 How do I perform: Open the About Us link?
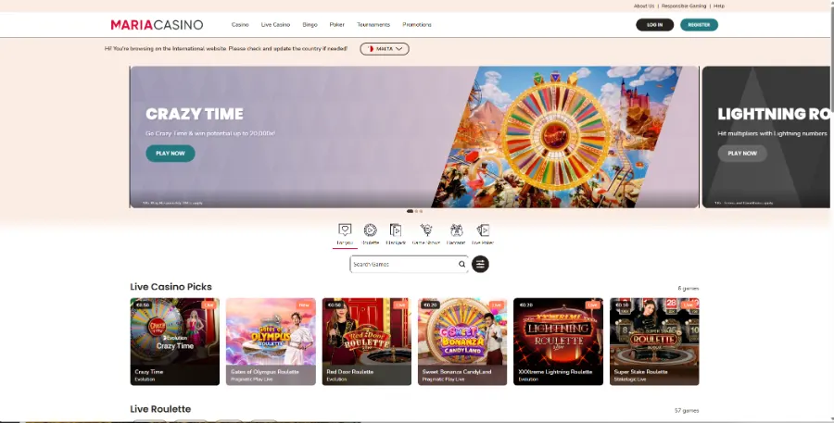(644, 6)
